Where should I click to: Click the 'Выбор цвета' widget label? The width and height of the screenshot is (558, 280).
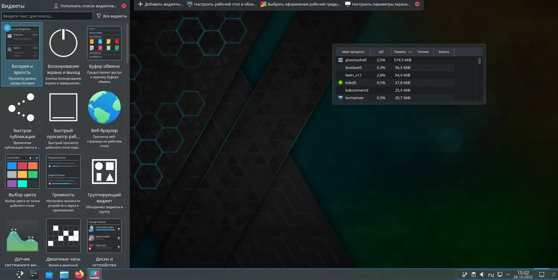[22, 195]
